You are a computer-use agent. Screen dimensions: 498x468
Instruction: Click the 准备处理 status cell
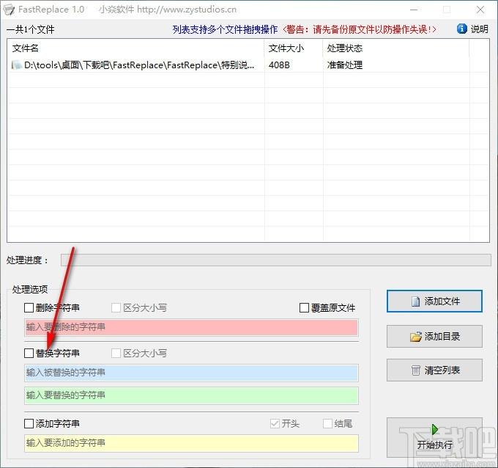pyautogui.click(x=345, y=65)
